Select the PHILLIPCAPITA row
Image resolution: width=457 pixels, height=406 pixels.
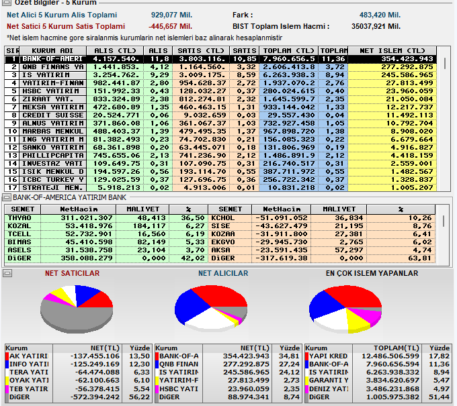pyautogui.click(x=220, y=156)
